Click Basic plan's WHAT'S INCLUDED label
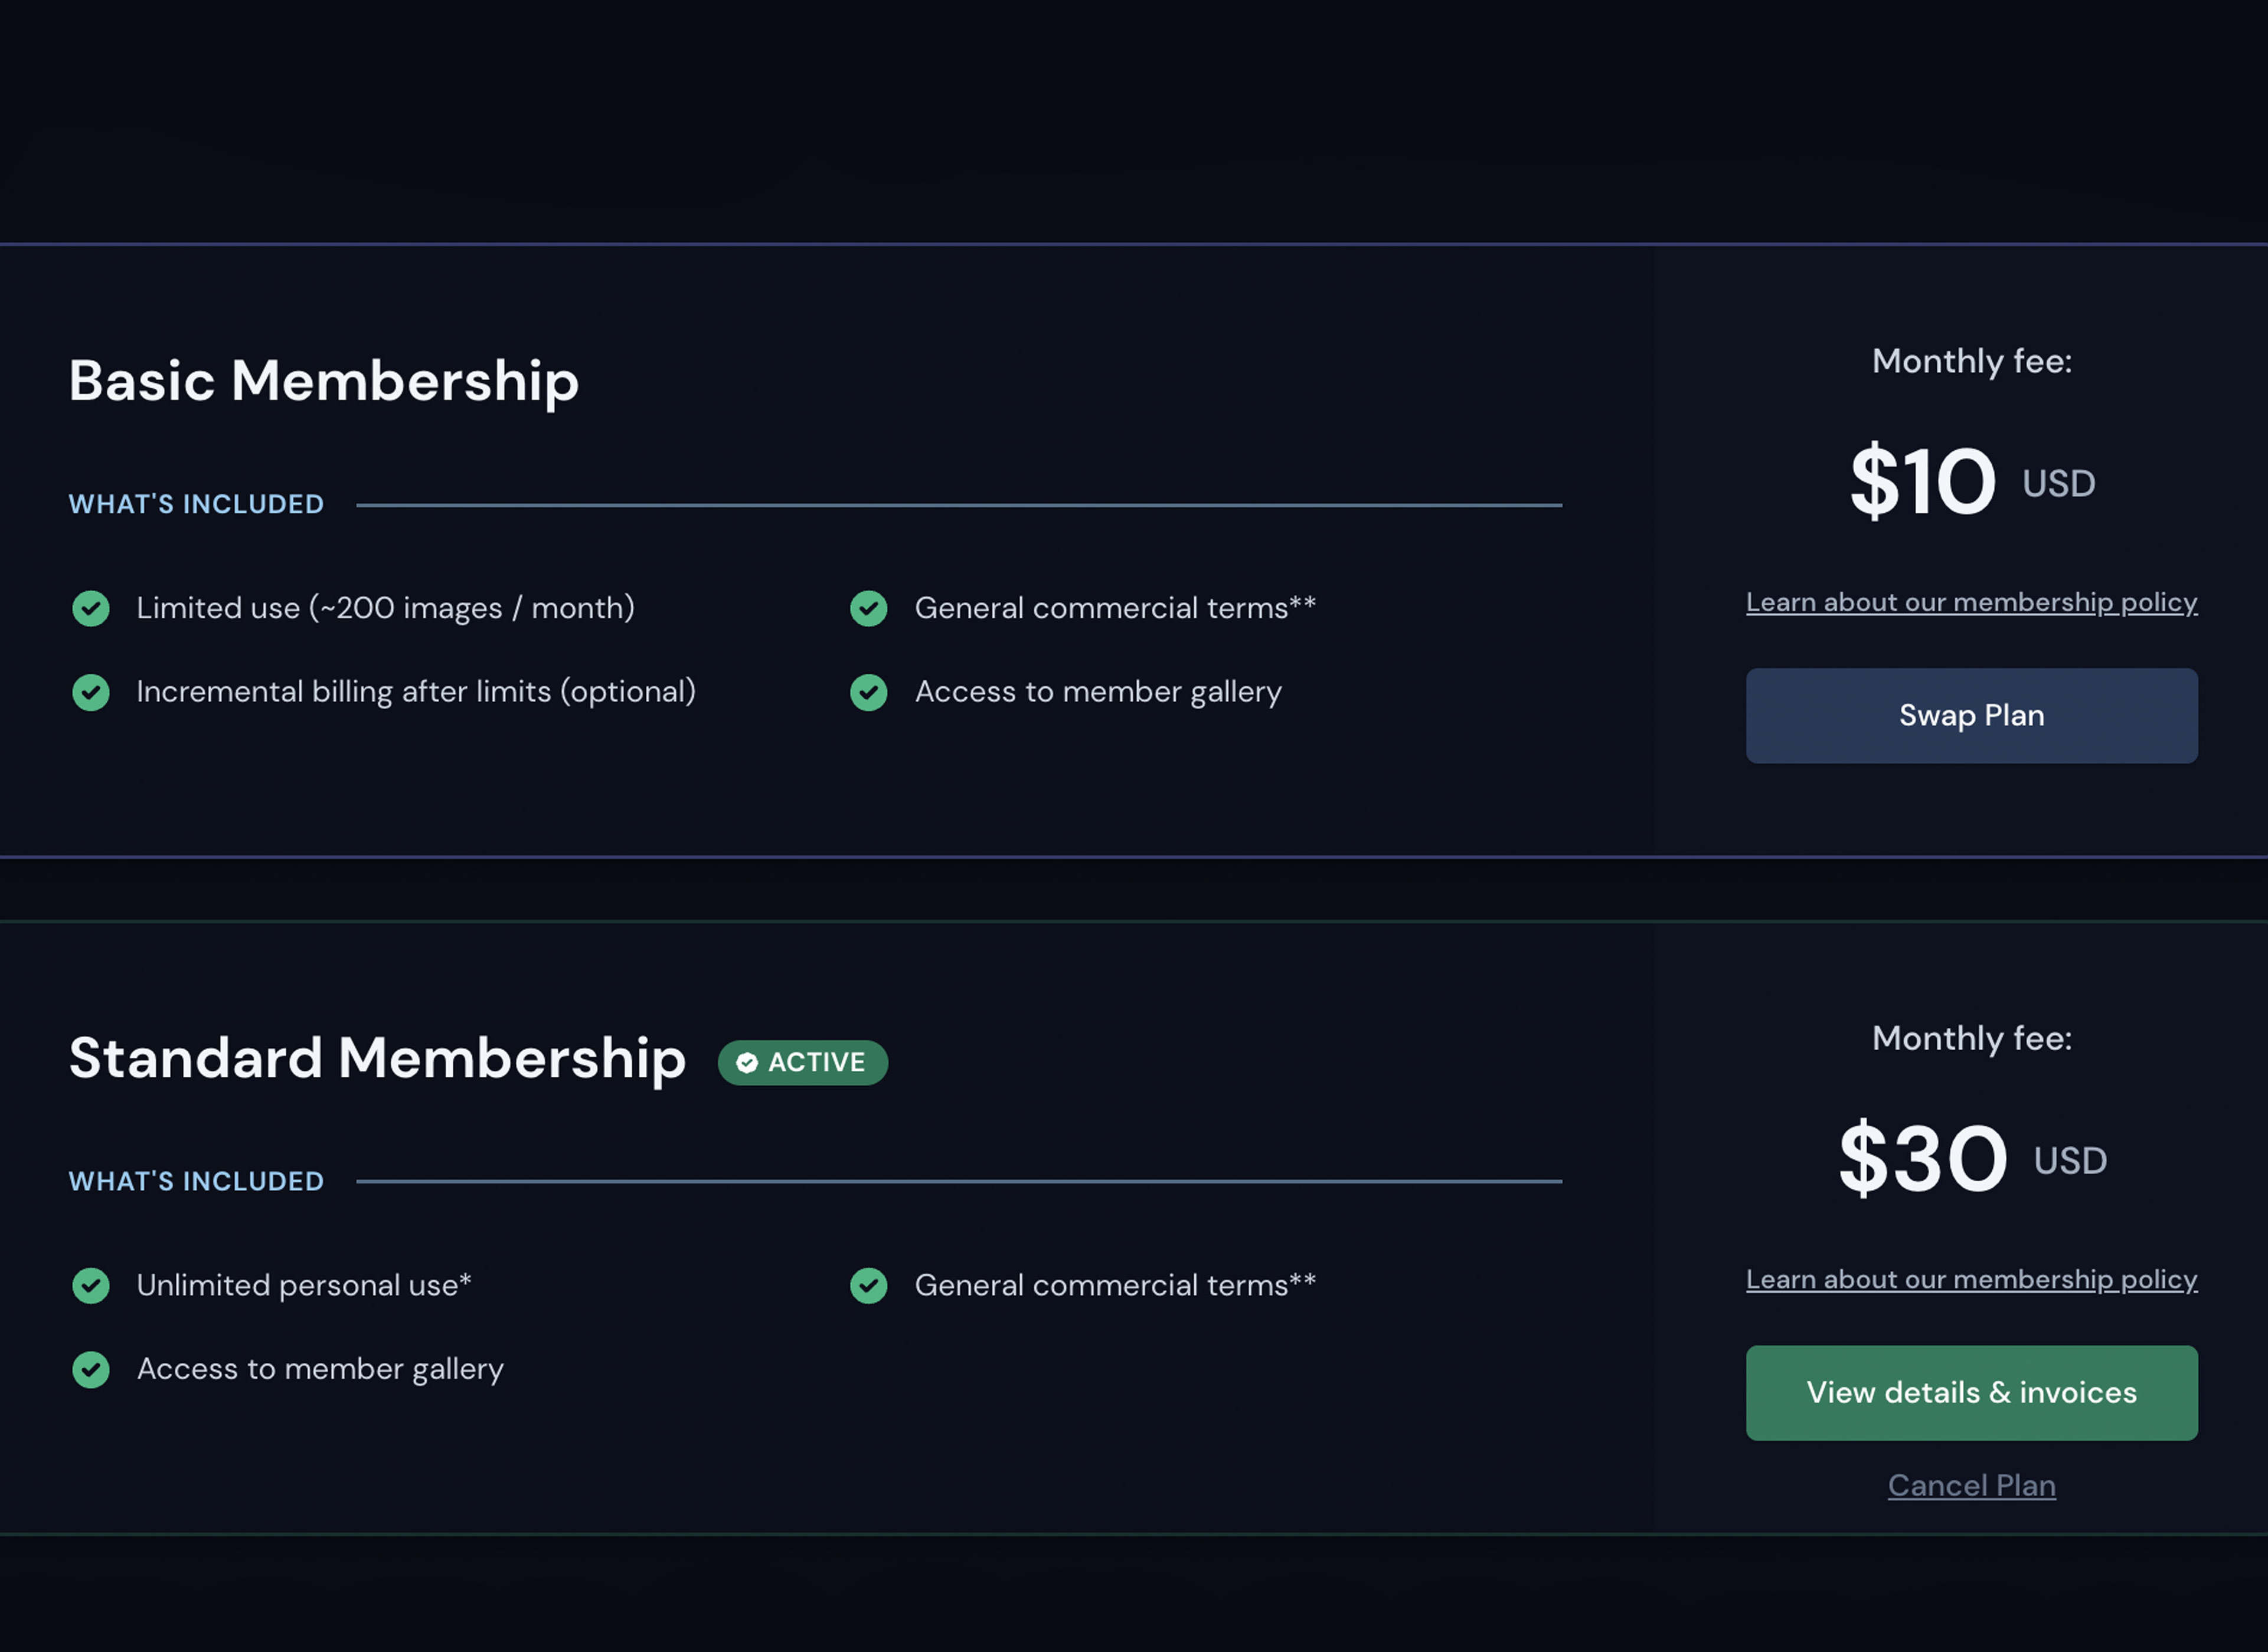 pos(196,504)
